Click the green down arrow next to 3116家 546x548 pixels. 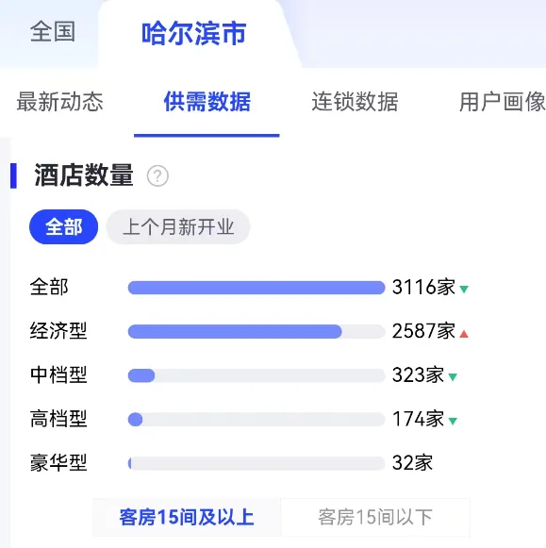464,290
